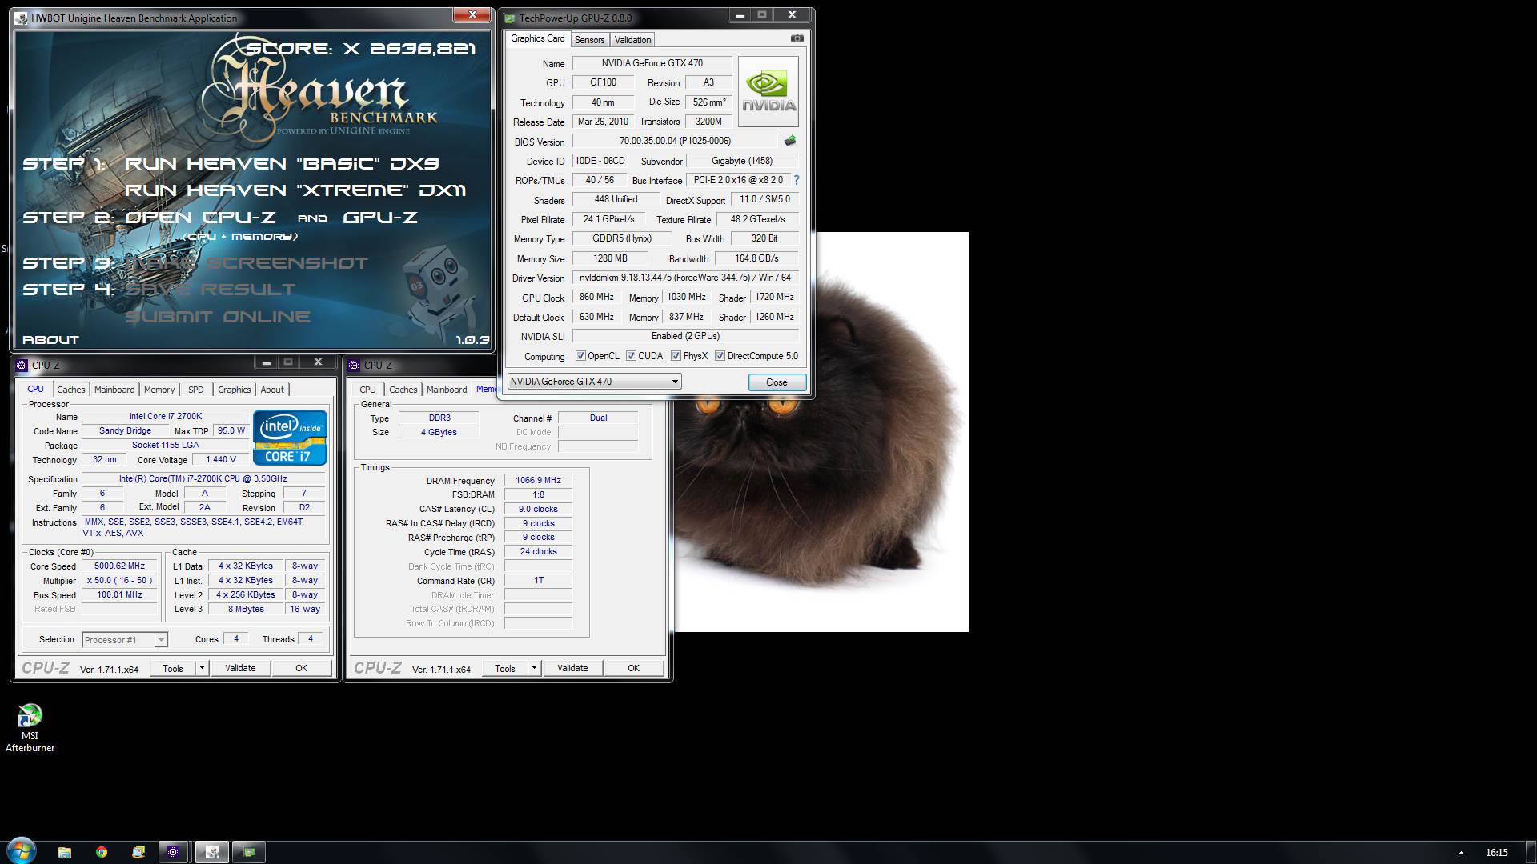
Task: Click Open CPU-Z link in Heaven app
Action: [x=200, y=218]
